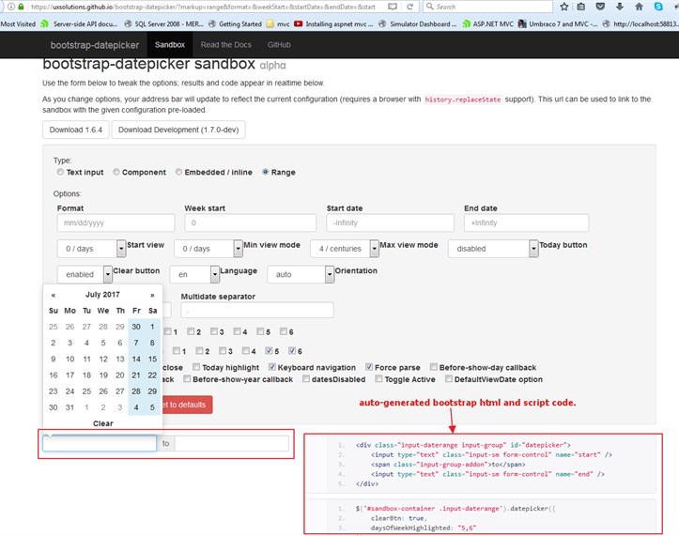The width and height of the screenshot is (679, 536).
Task: Click the Download 1.6.4 button
Action: coord(76,130)
